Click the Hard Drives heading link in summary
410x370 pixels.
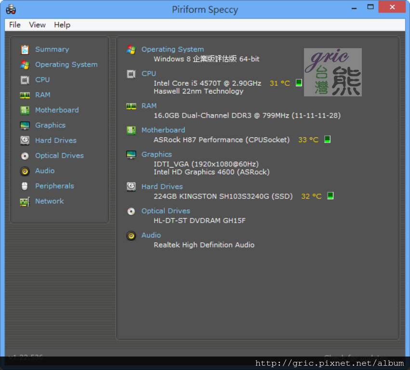click(162, 187)
